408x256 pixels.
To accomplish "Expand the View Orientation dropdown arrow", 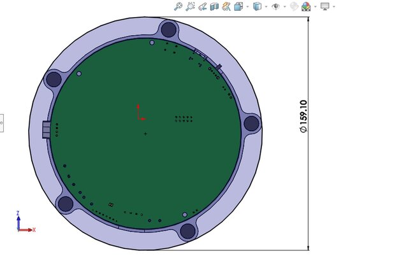I will coord(247,7).
